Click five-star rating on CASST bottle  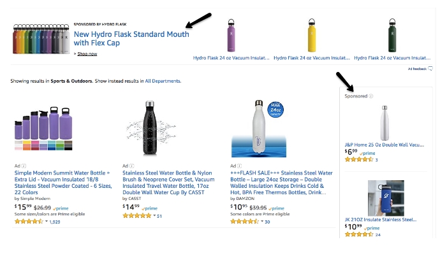pos(136,216)
